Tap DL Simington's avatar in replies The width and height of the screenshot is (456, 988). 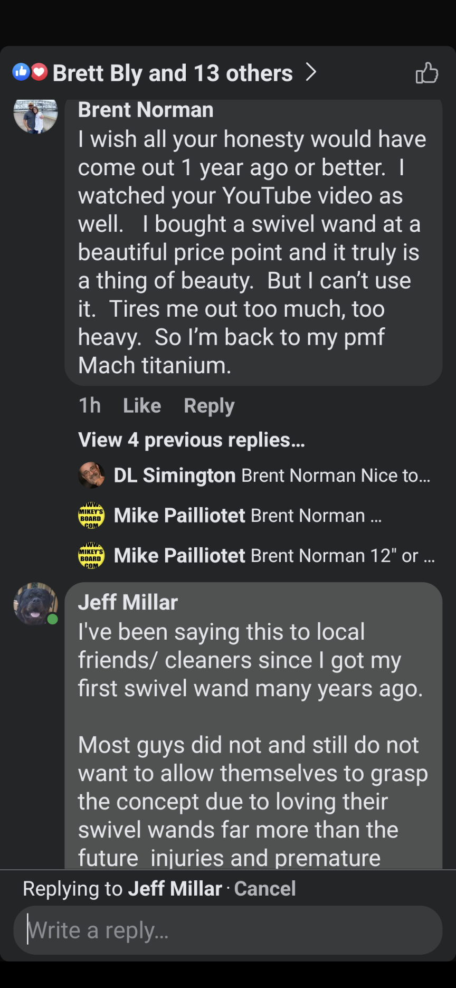coord(91,475)
